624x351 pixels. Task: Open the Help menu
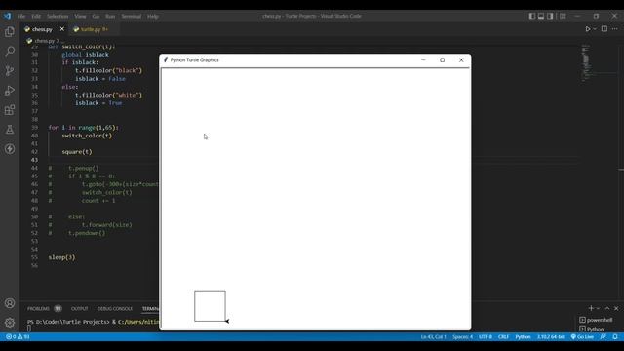(153, 17)
